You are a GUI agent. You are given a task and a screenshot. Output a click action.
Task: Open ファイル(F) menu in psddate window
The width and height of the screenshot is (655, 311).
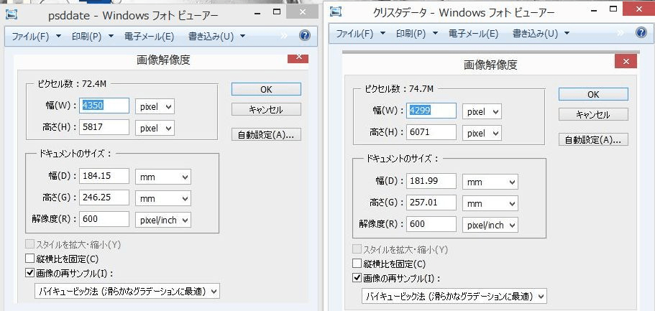click(37, 37)
